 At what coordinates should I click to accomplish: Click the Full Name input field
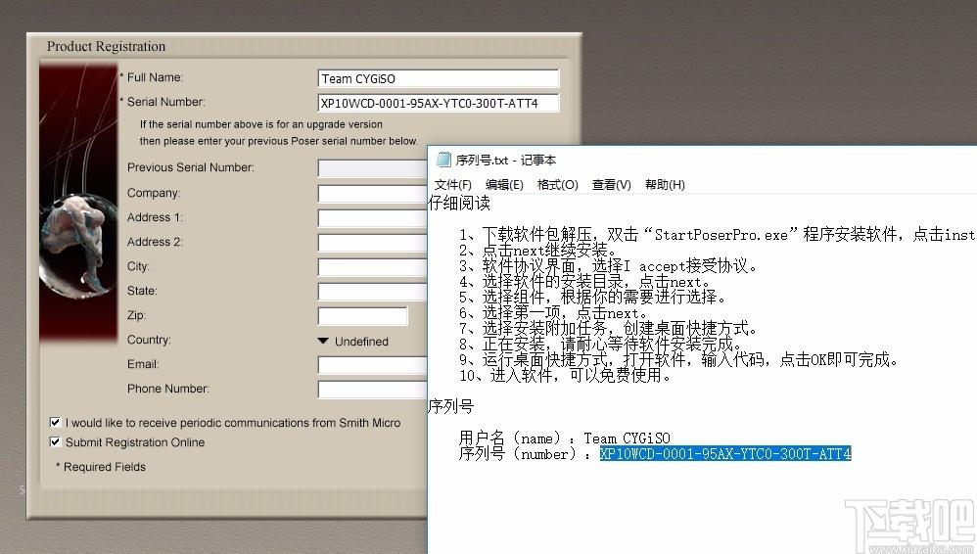tap(438, 78)
